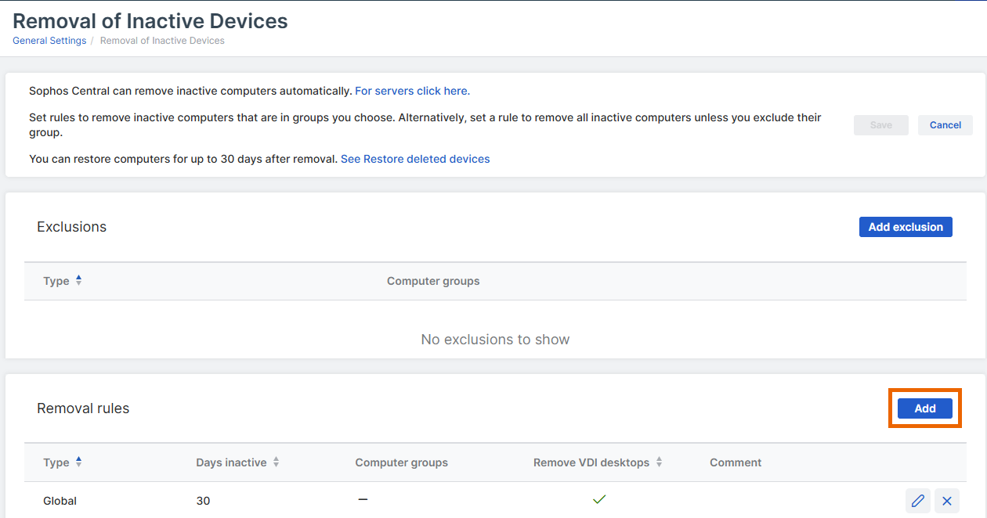Click the Comment column header
This screenshot has width=987, height=518.
pos(736,462)
